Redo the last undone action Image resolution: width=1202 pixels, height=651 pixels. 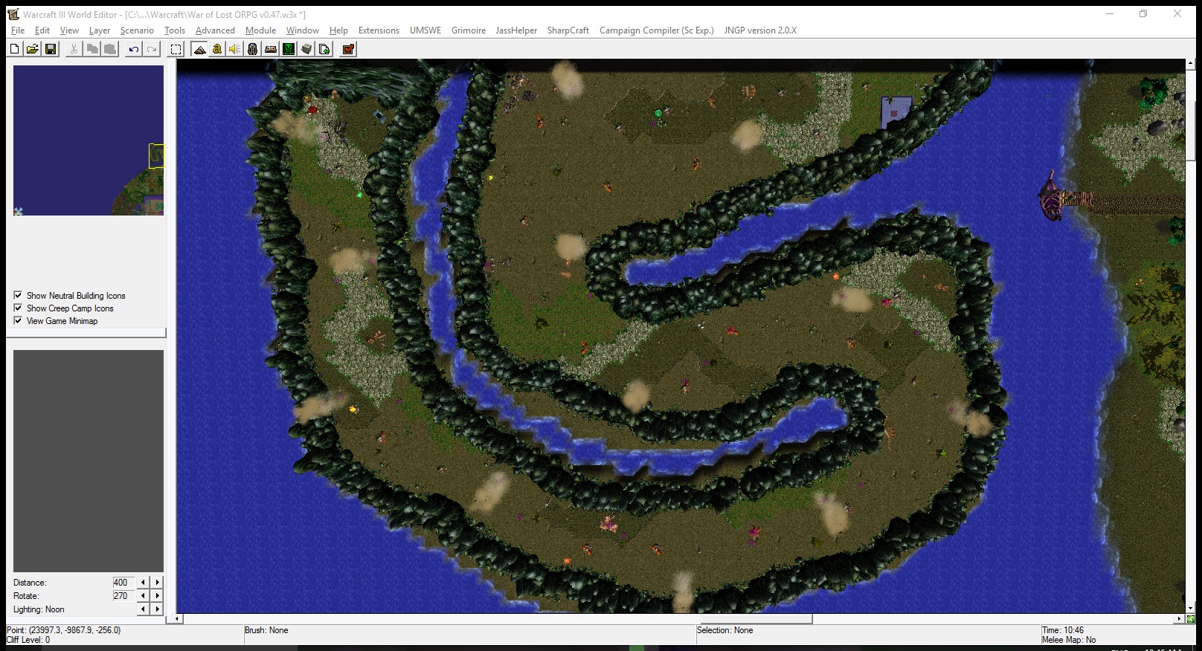coord(152,49)
